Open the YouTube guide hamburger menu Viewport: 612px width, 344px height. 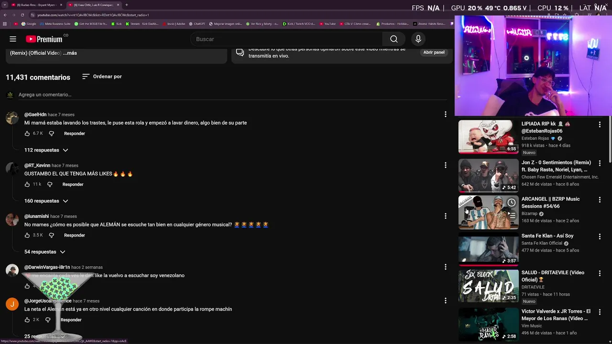tap(13, 39)
